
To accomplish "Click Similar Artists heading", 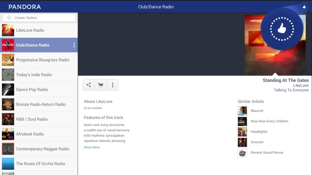I will pos(251,101).
